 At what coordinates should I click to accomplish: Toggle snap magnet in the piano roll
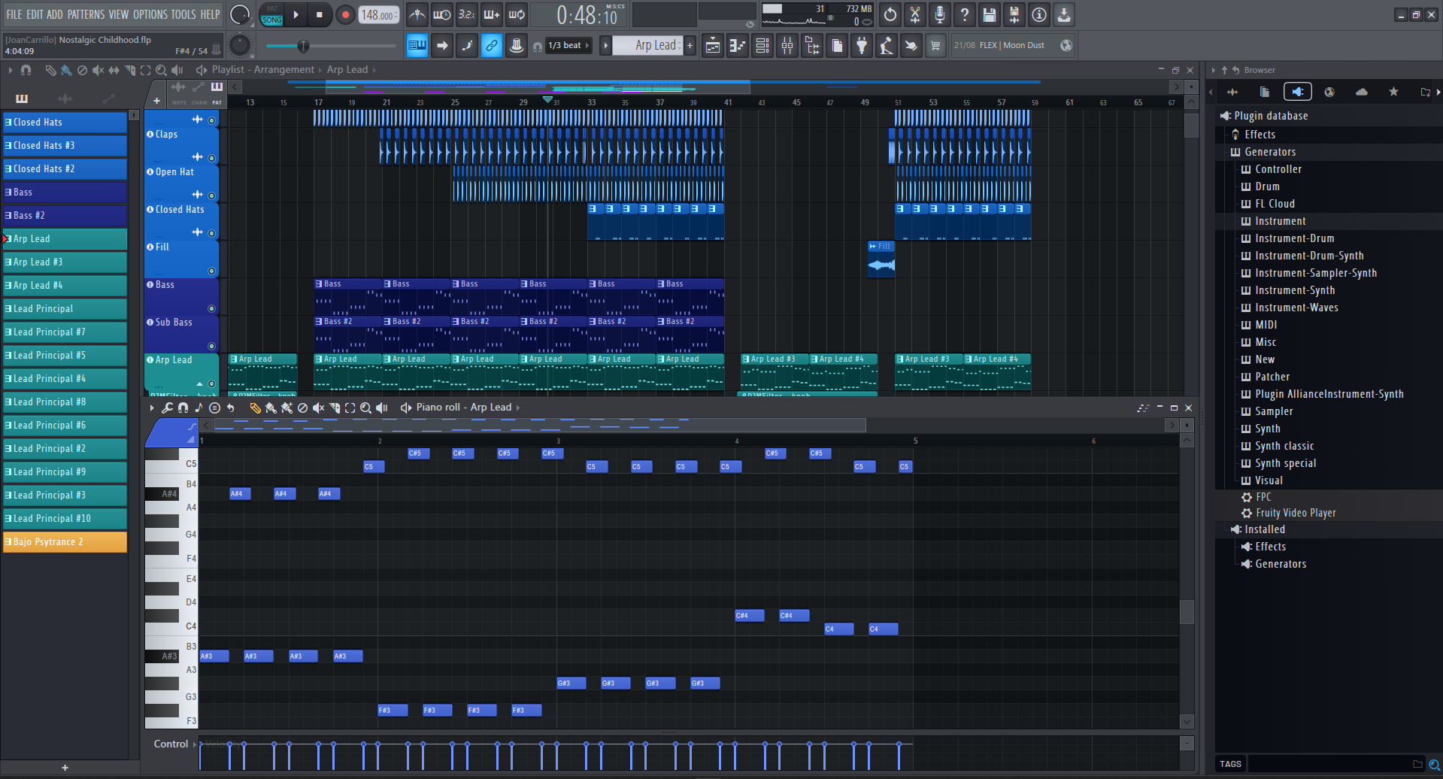(183, 408)
